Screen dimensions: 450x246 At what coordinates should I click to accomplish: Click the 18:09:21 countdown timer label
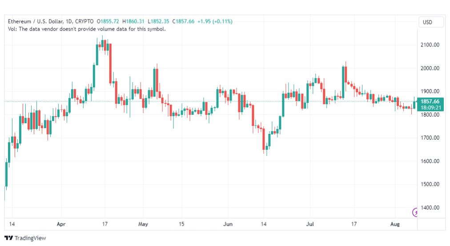(x=430, y=108)
